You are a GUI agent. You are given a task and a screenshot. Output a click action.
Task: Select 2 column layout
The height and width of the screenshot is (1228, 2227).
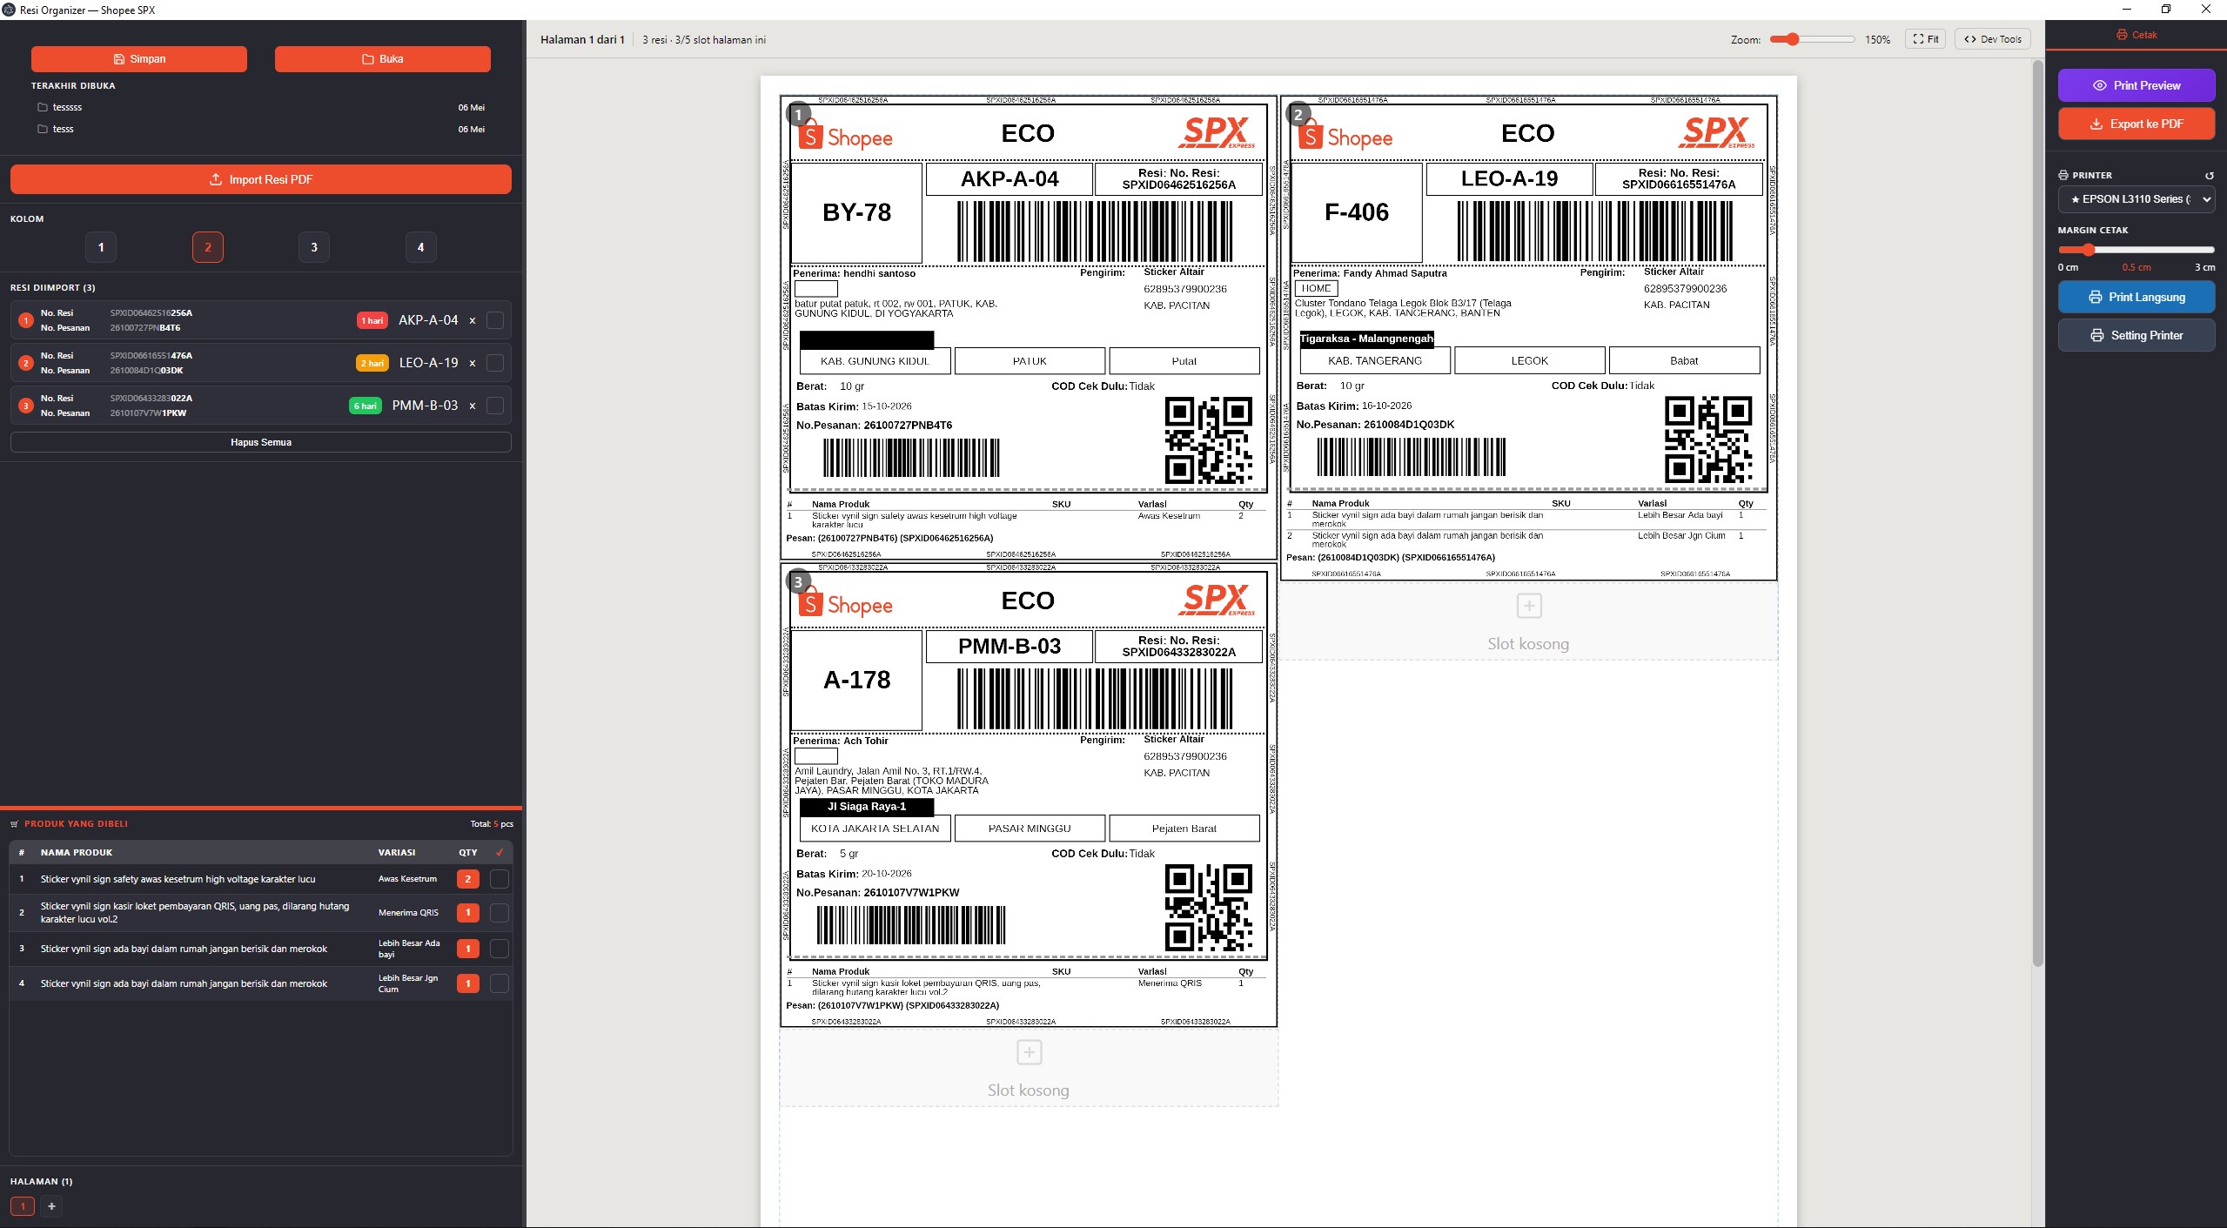(208, 247)
